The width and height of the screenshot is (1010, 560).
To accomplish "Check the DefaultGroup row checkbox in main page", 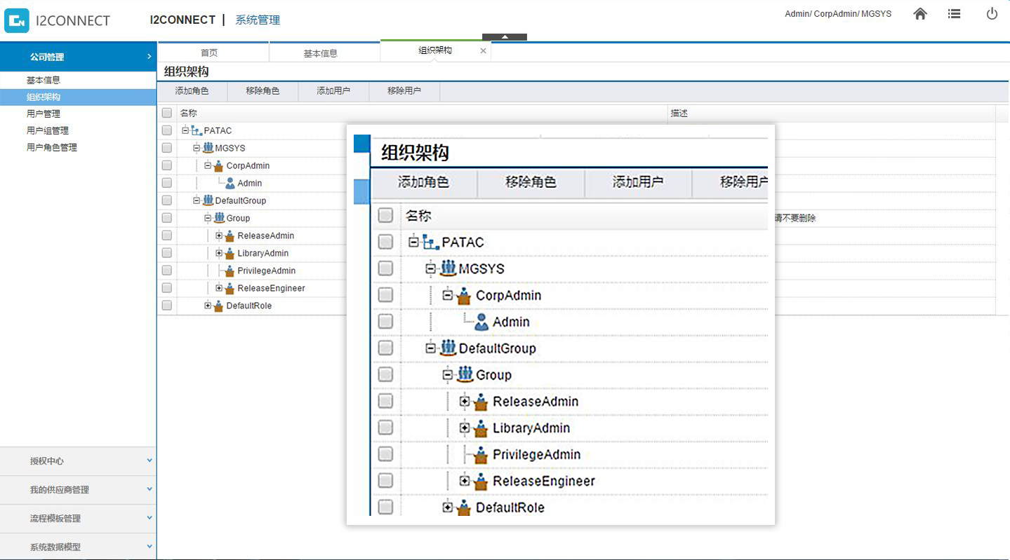I will pyautogui.click(x=166, y=200).
